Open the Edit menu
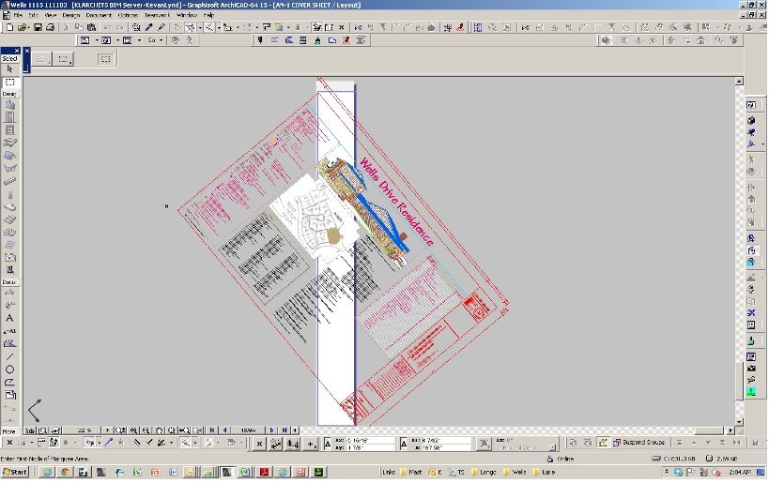 click(x=33, y=15)
